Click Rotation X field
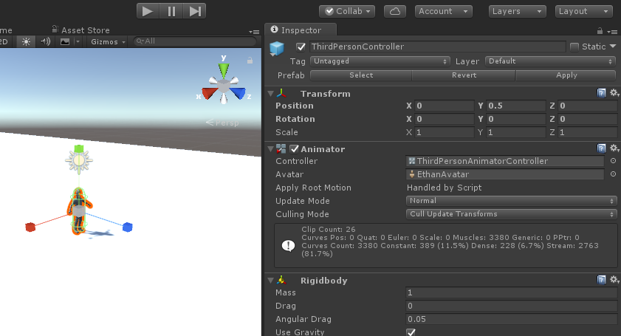Image resolution: width=621 pixels, height=336 pixels. pyautogui.click(x=444, y=119)
